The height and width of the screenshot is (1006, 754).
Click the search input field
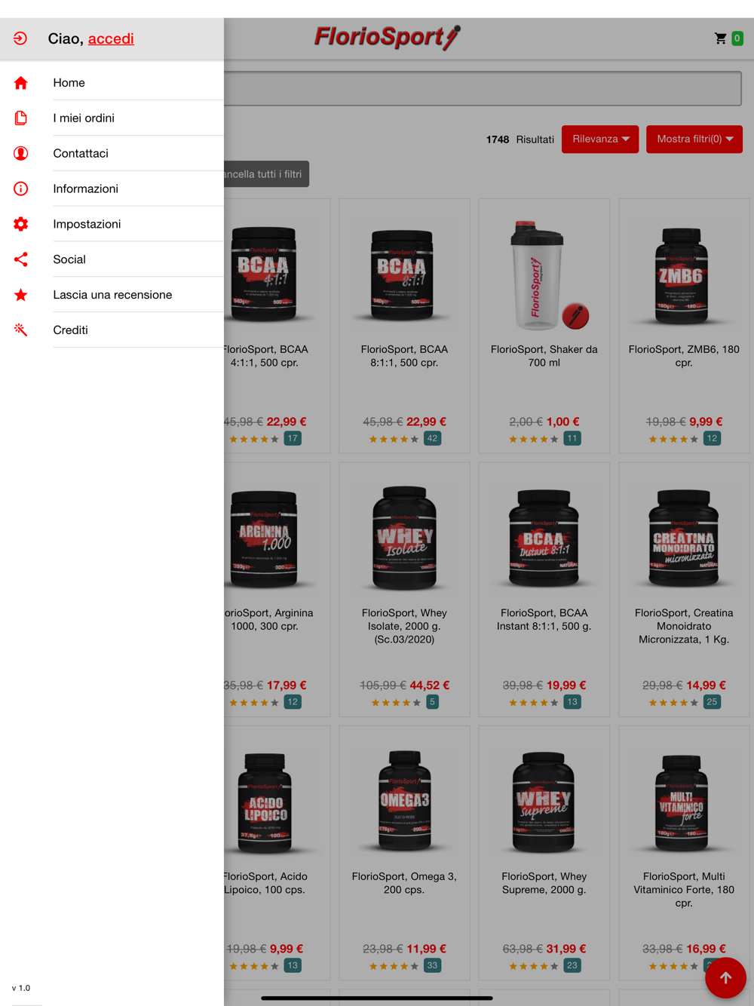[x=483, y=89]
